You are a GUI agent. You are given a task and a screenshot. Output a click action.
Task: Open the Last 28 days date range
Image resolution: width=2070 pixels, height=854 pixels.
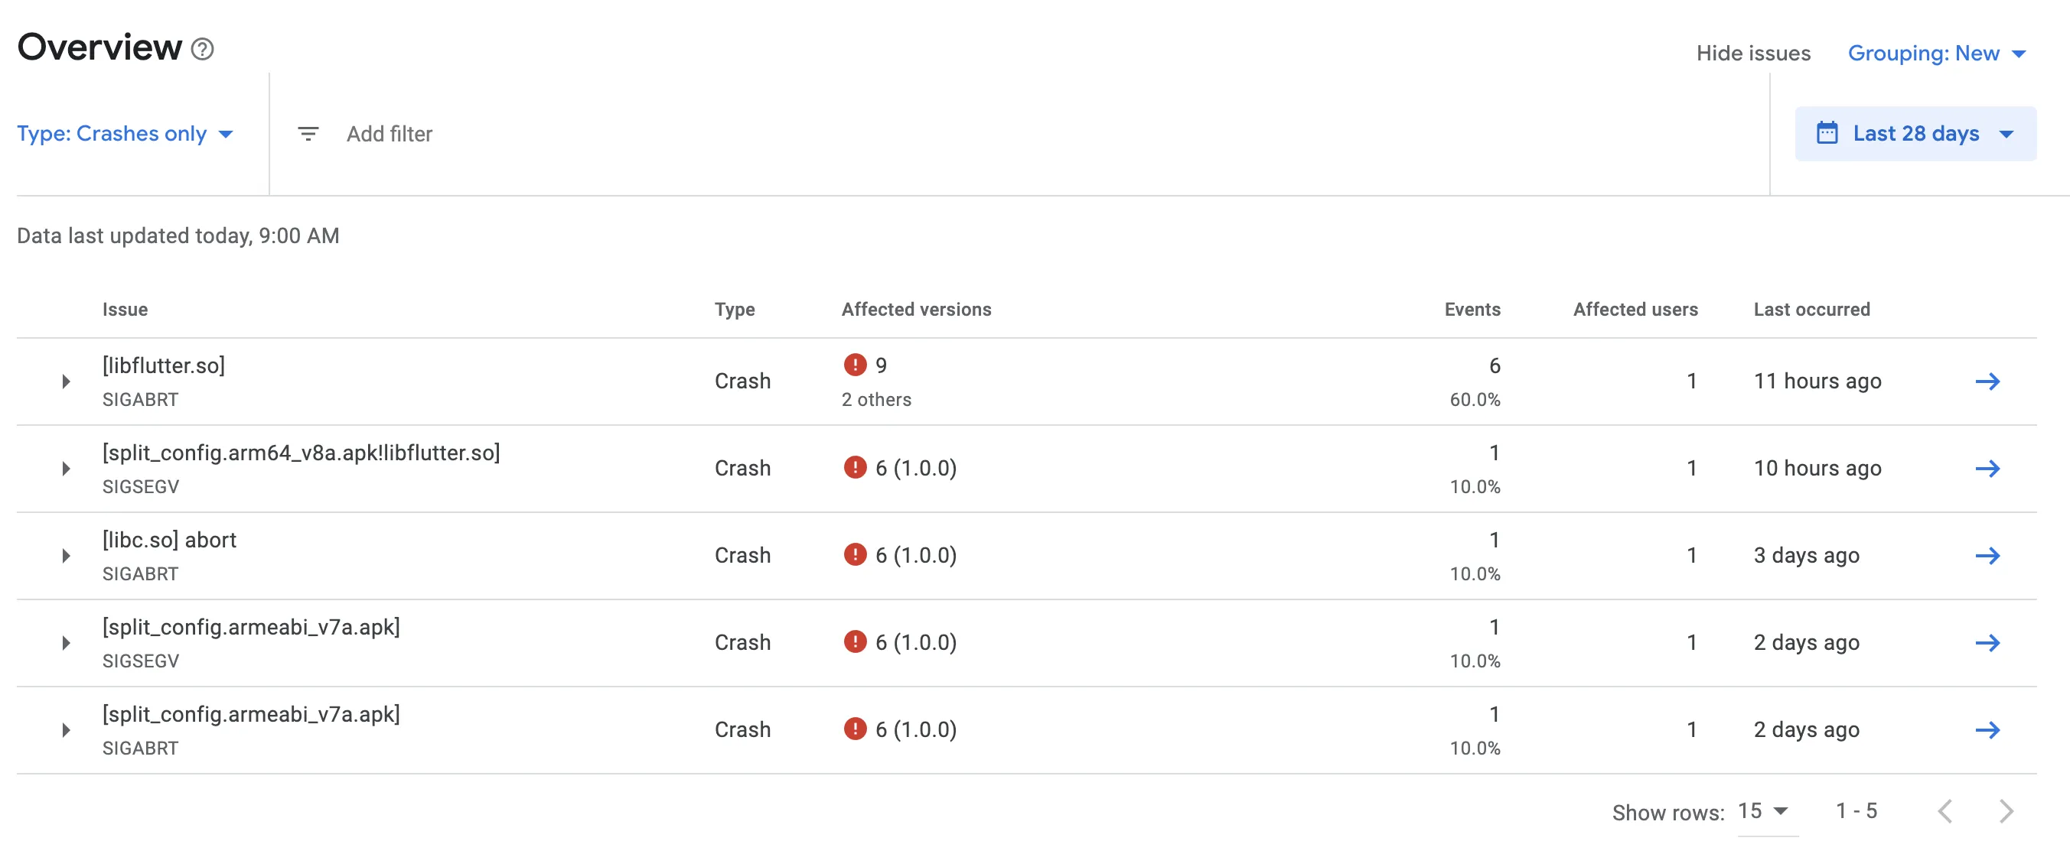point(1915,134)
